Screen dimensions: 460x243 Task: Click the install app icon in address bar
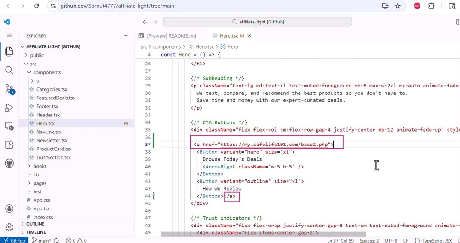point(385,6)
